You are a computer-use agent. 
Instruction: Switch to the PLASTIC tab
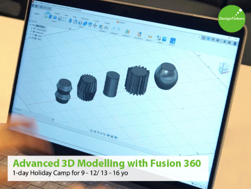[96, 21]
